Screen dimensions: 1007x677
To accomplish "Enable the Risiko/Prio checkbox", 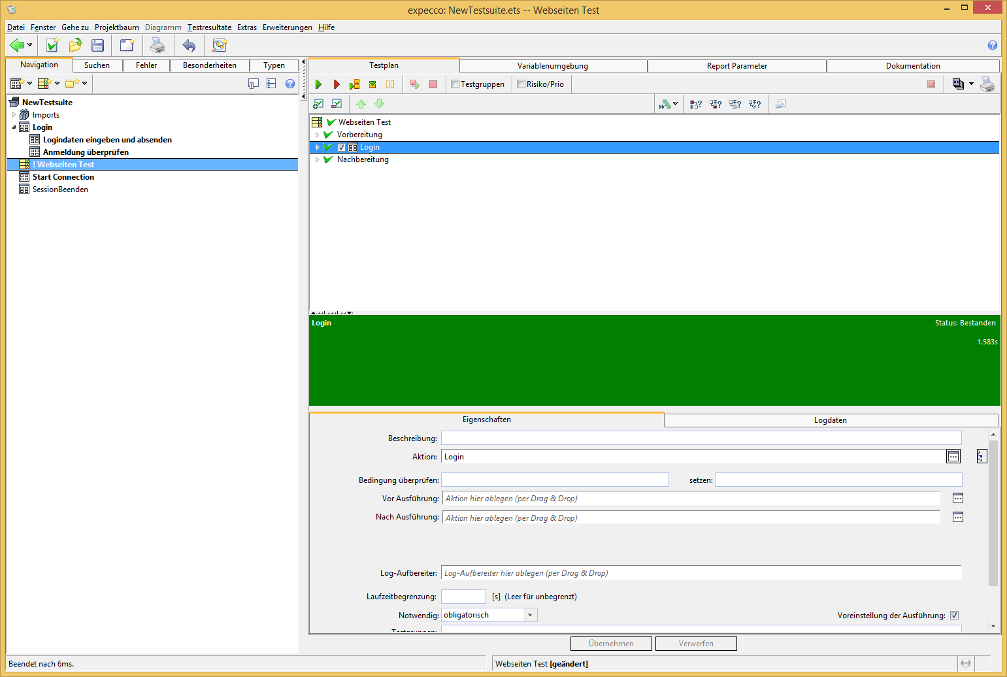I will (x=521, y=84).
